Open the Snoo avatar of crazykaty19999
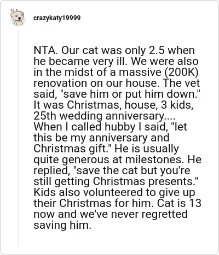The width and height of the screenshot is (219, 255). 17,17
